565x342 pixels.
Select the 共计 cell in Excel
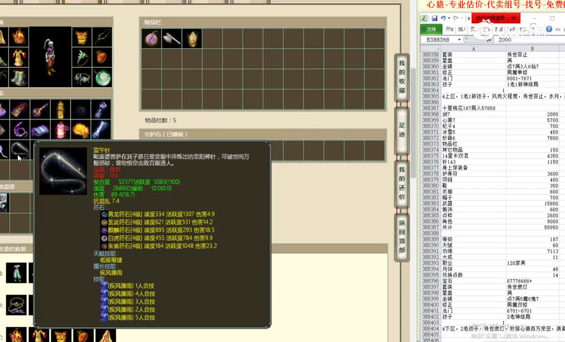(474, 227)
